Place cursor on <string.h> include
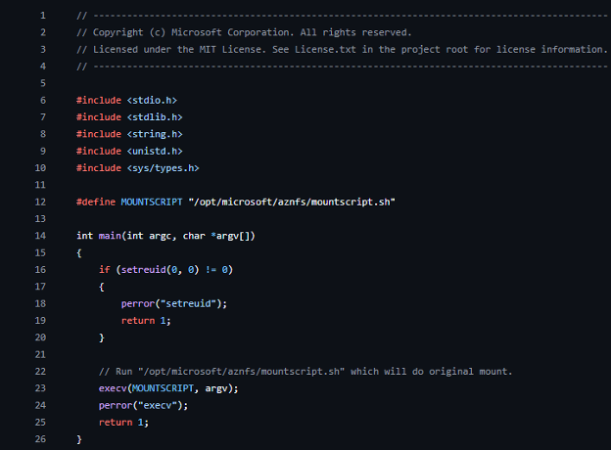Screen dimensions: 611x450 [x=154, y=134]
